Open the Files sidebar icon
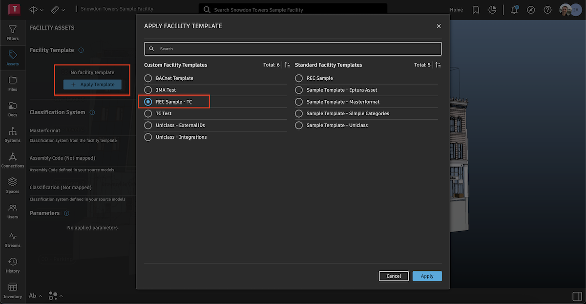Screen dimensions: 586x304 pos(13,83)
